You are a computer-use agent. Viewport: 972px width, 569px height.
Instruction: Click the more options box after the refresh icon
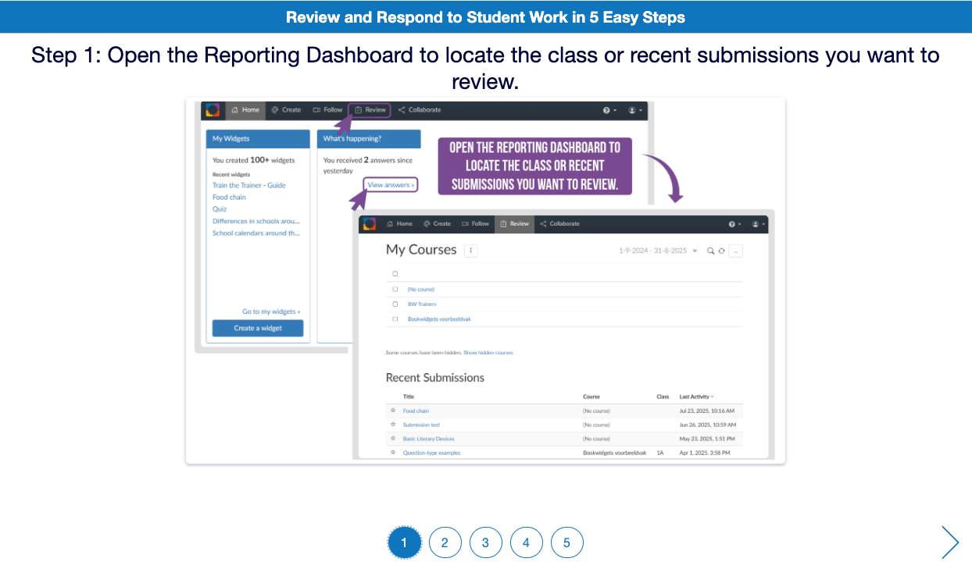(735, 251)
